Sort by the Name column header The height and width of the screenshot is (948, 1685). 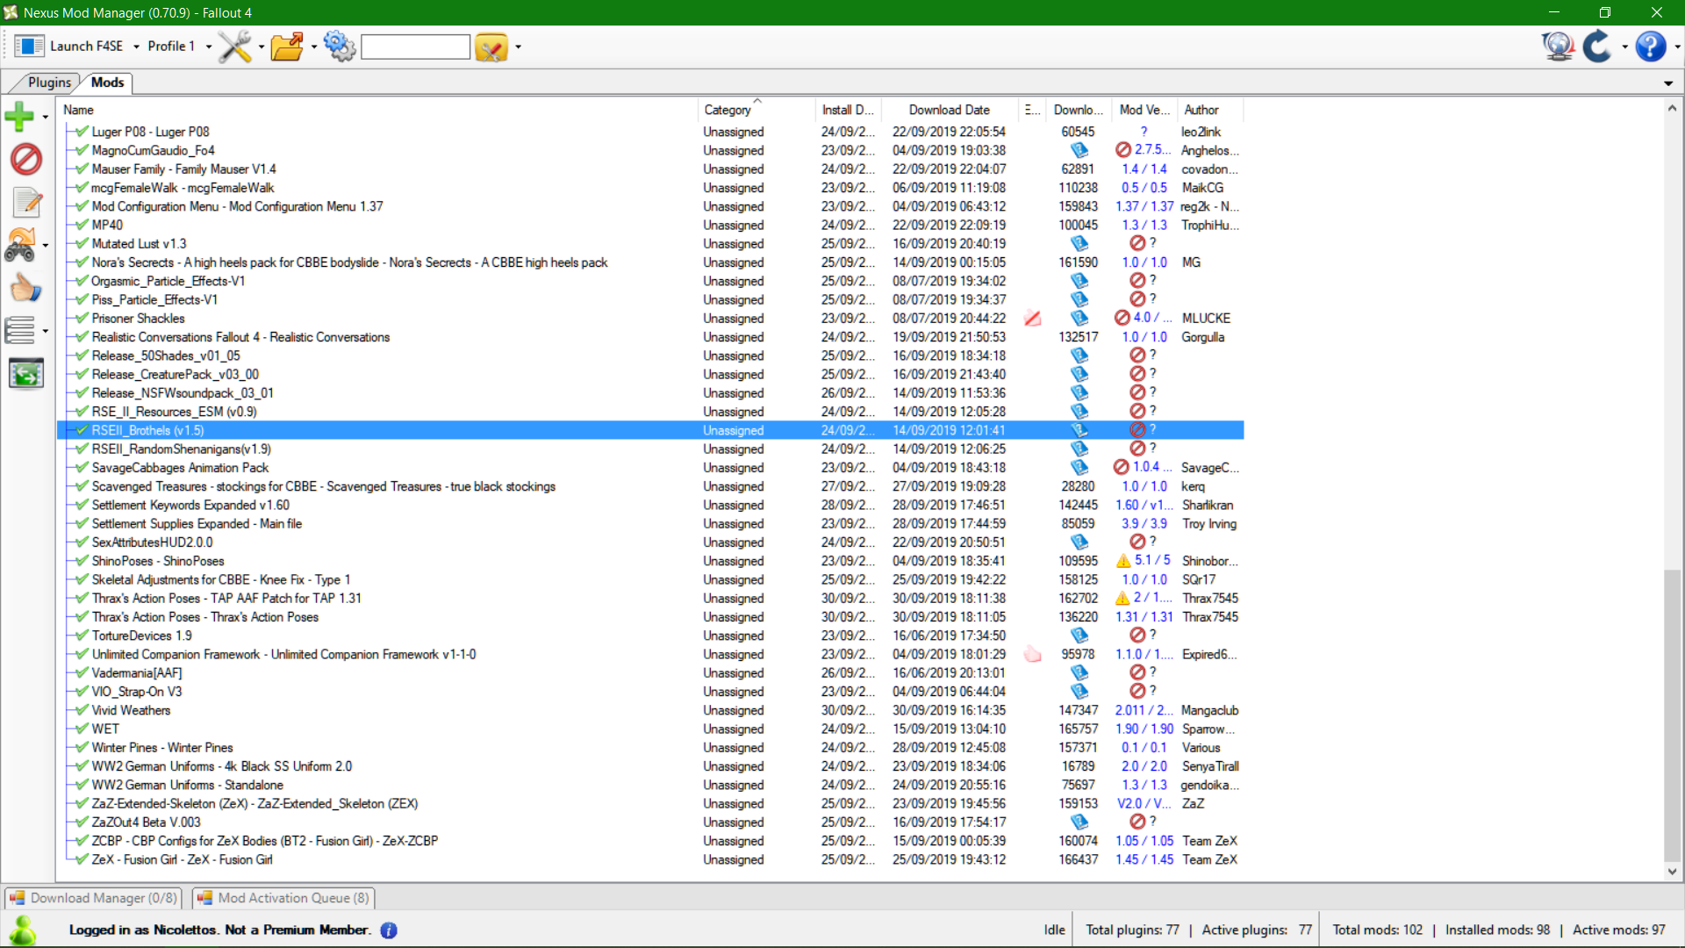pos(378,110)
